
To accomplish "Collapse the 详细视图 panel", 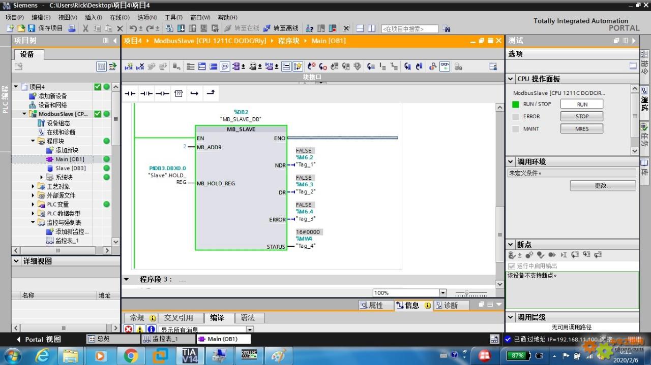I will click(x=16, y=261).
